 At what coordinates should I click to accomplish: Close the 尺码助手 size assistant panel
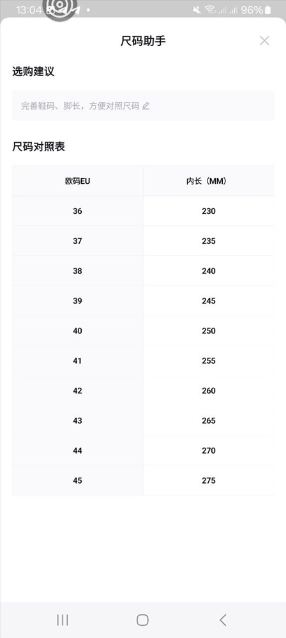pos(264,41)
